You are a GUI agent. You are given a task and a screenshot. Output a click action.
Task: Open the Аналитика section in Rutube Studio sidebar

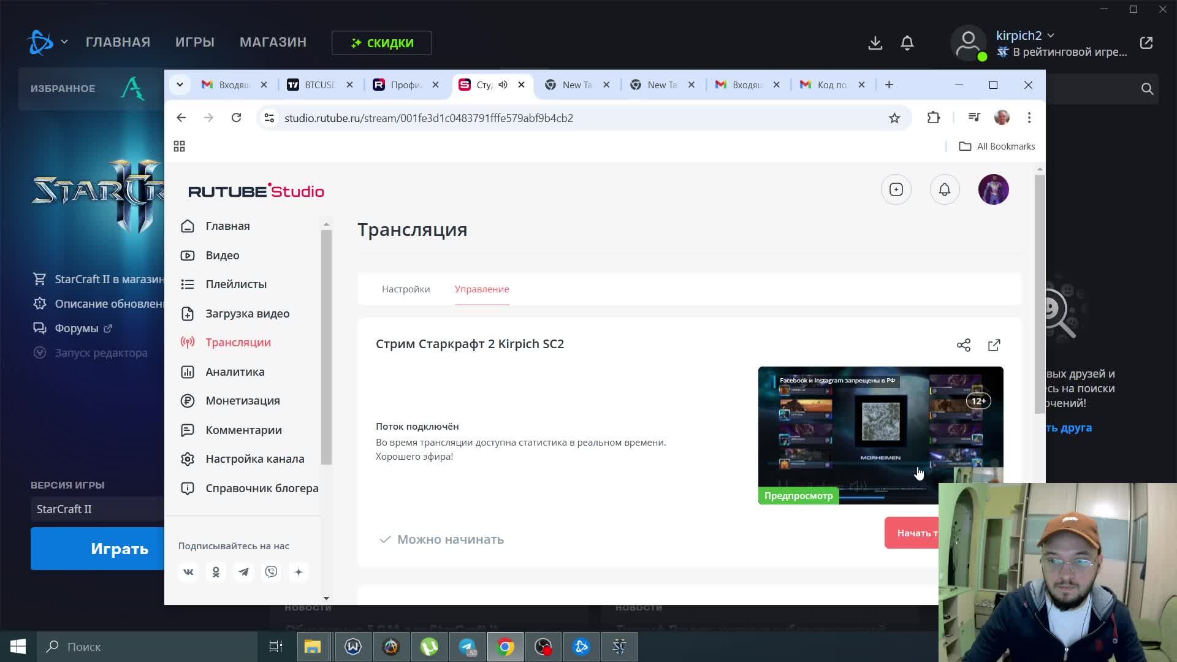pos(234,371)
